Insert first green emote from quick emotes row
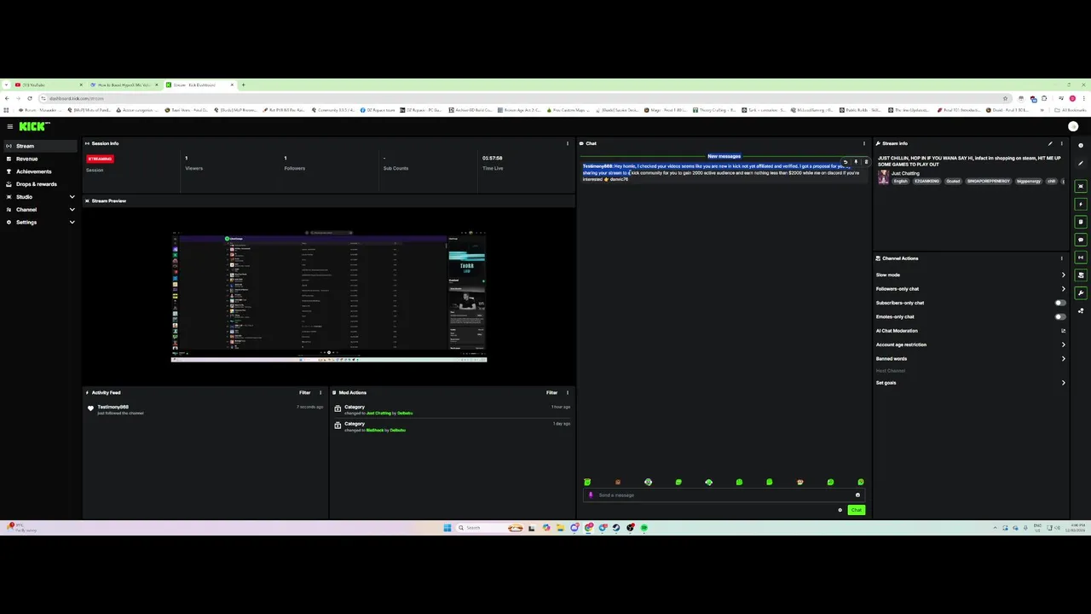This screenshot has height=614, width=1091. (x=587, y=483)
